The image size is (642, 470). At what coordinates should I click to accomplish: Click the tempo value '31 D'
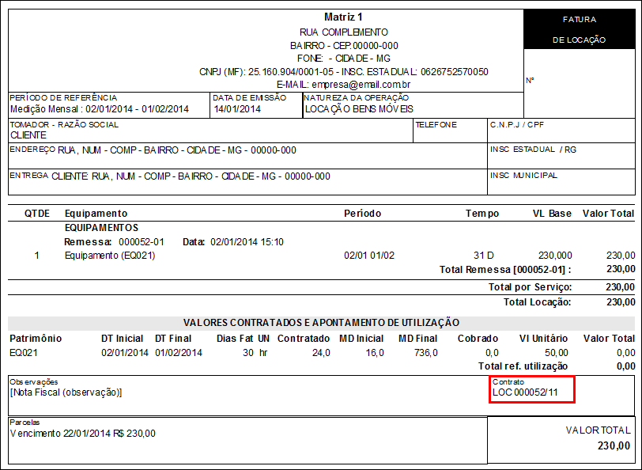[484, 256]
